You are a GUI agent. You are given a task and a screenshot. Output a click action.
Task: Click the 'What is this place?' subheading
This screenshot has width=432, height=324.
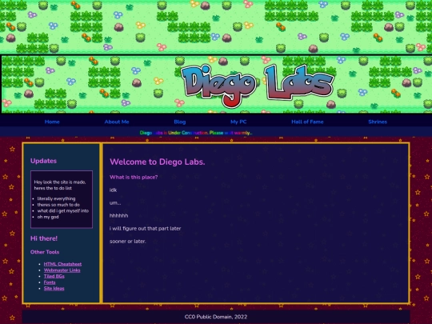coord(134,177)
